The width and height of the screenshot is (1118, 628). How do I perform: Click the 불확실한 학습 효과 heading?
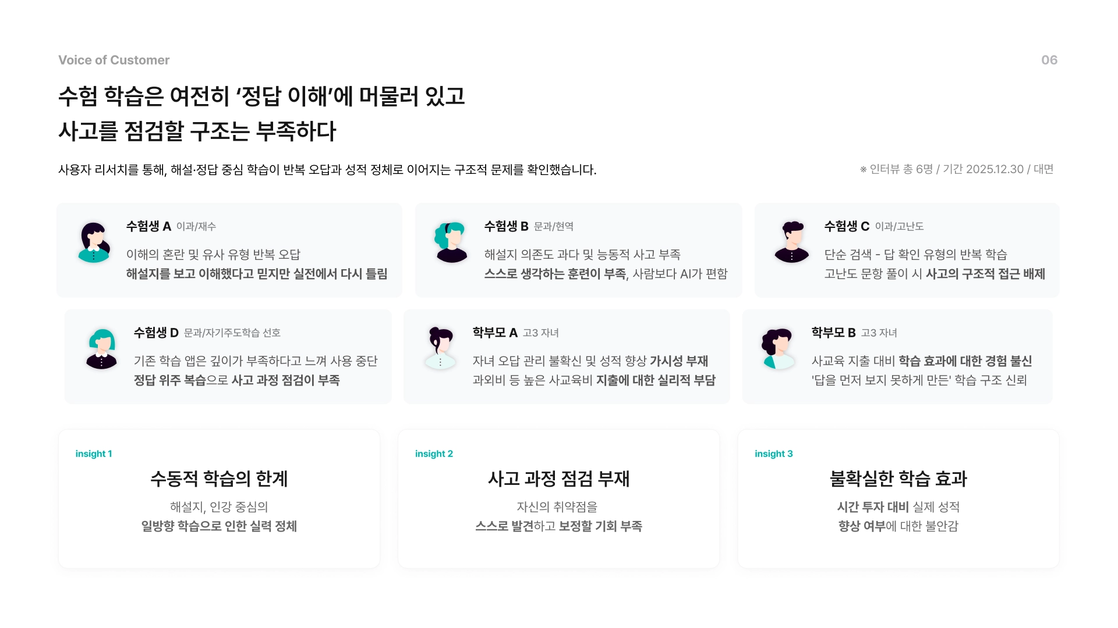click(x=898, y=479)
